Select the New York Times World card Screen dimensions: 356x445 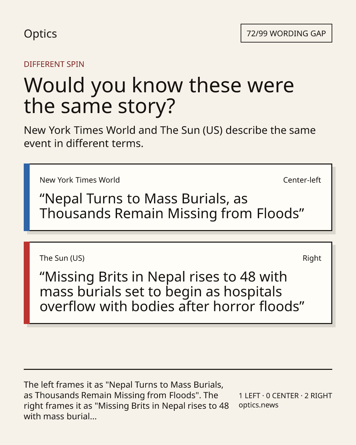click(x=178, y=197)
